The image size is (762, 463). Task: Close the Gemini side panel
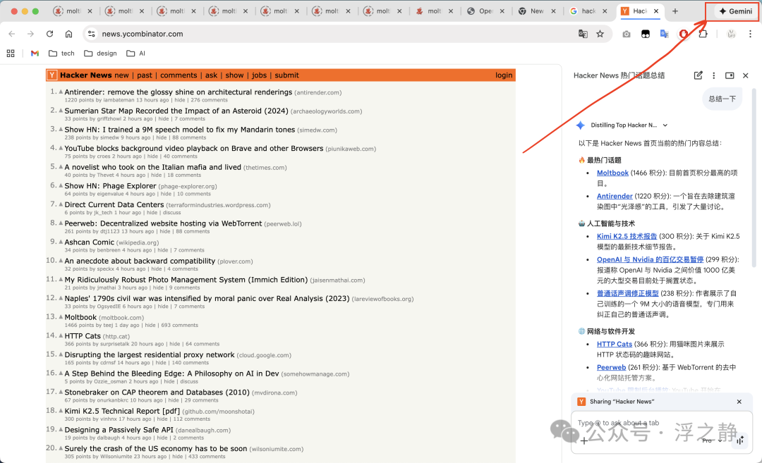[x=746, y=75]
